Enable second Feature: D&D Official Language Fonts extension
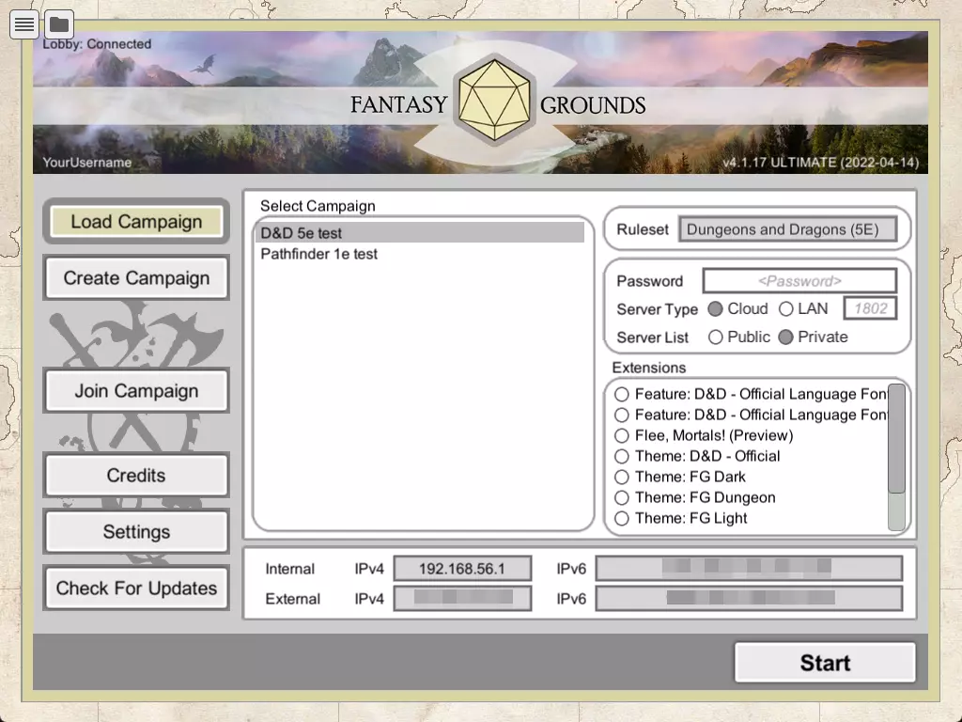962x722 pixels. click(622, 415)
